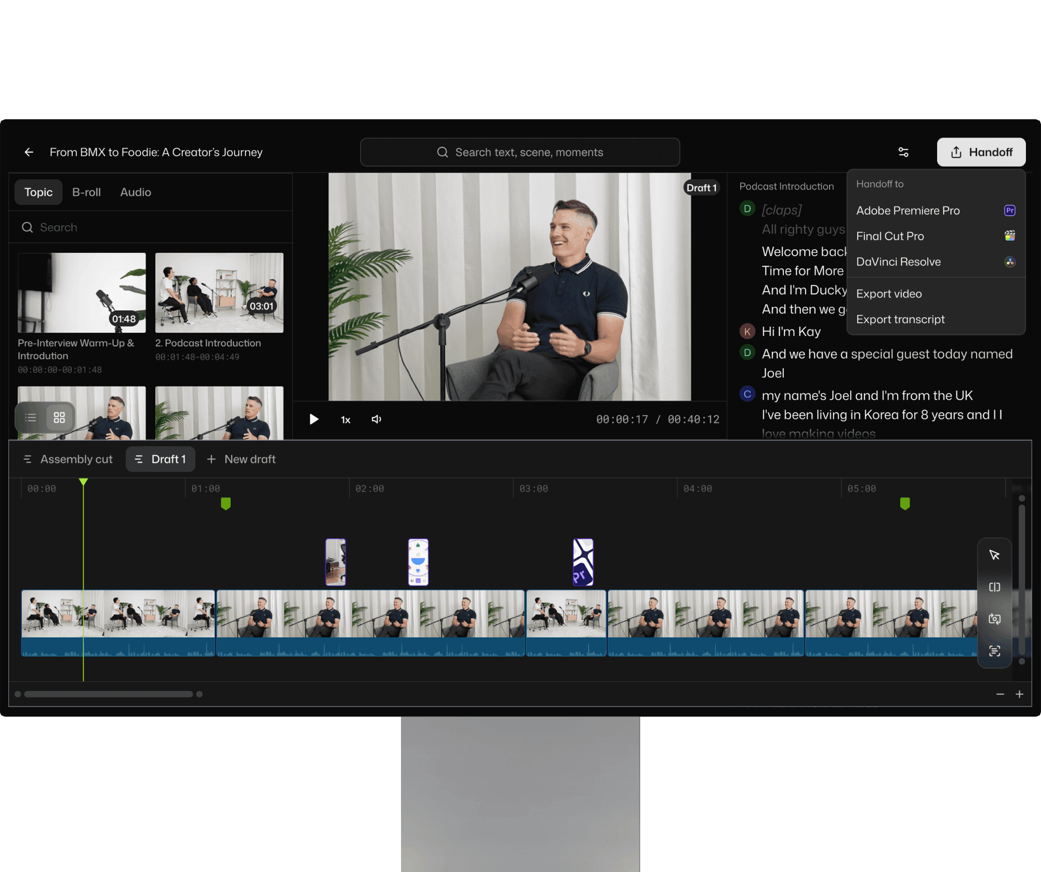Mute the audio with the speaker icon
The height and width of the screenshot is (872, 1041).
click(376, 419)
